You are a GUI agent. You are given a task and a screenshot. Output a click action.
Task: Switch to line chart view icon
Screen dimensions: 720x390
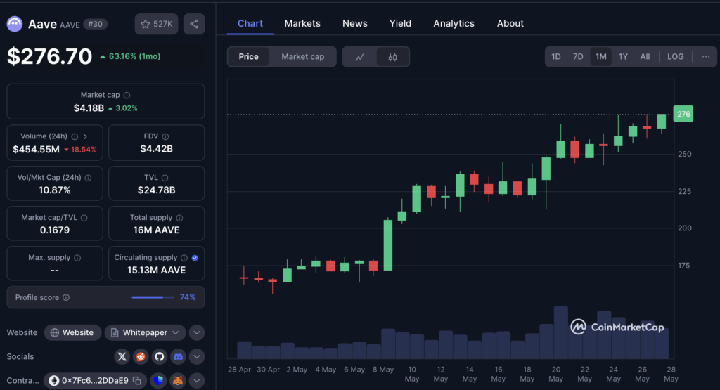359,57
